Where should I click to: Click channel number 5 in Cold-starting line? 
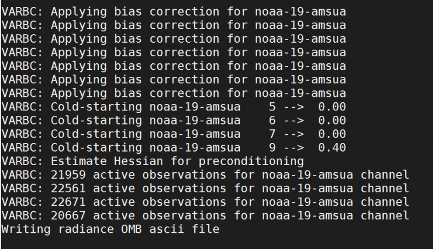[272, 107]
